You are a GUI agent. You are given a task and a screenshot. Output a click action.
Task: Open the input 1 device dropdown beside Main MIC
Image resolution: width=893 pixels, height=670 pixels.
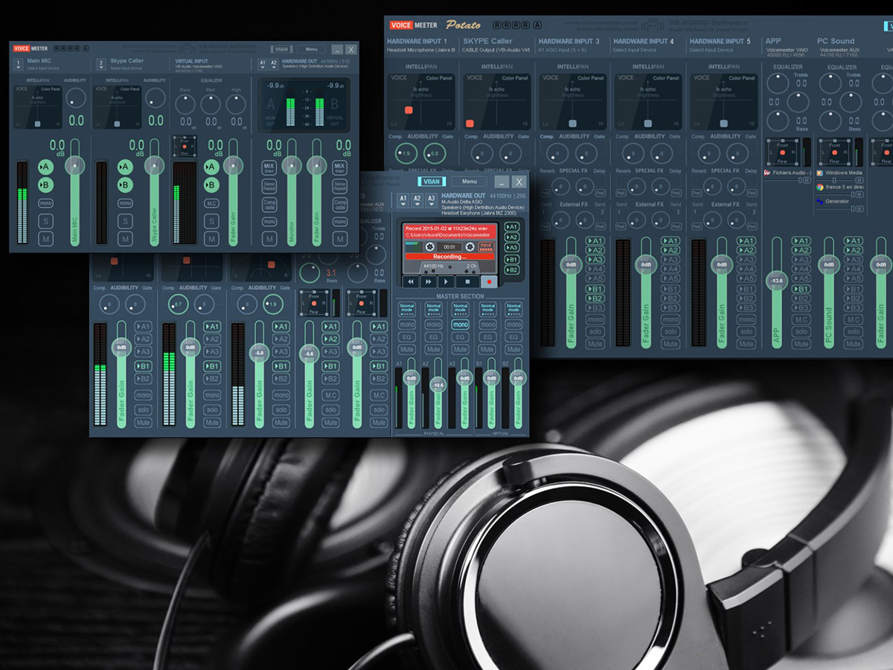pyautogui.click(x=18, y=64)
